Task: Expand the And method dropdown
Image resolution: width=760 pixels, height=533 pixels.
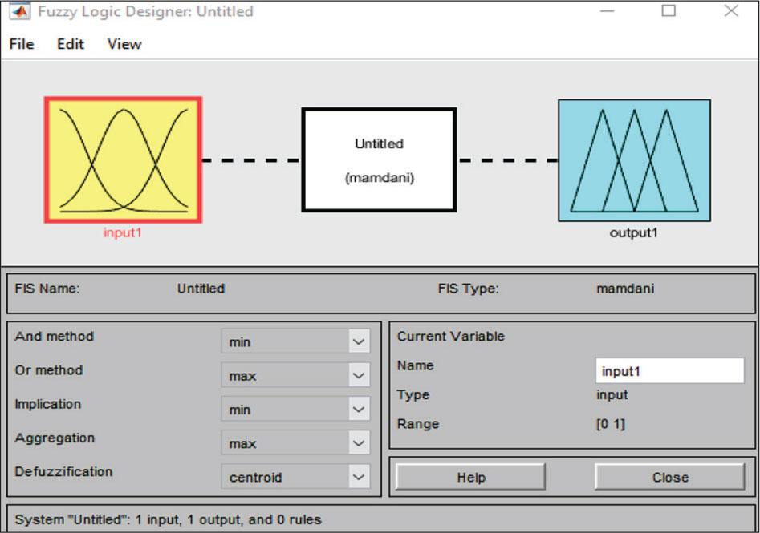Action: pyautogui.click(x=358, y=342)
